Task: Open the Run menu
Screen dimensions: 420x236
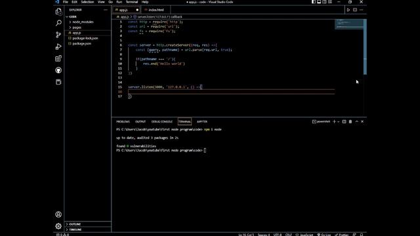Action: [x=119, y=2]
